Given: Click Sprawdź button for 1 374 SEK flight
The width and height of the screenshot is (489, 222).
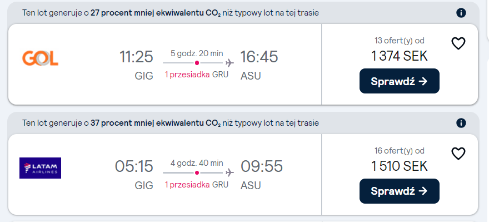Looking at the screenshot, I should pyautogui.click(x=399, y=81).
